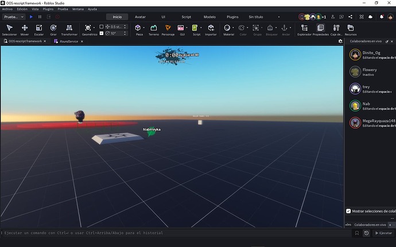396x247 pixels.
Task: Click the Script insert icon
Action: click(195, 28)
